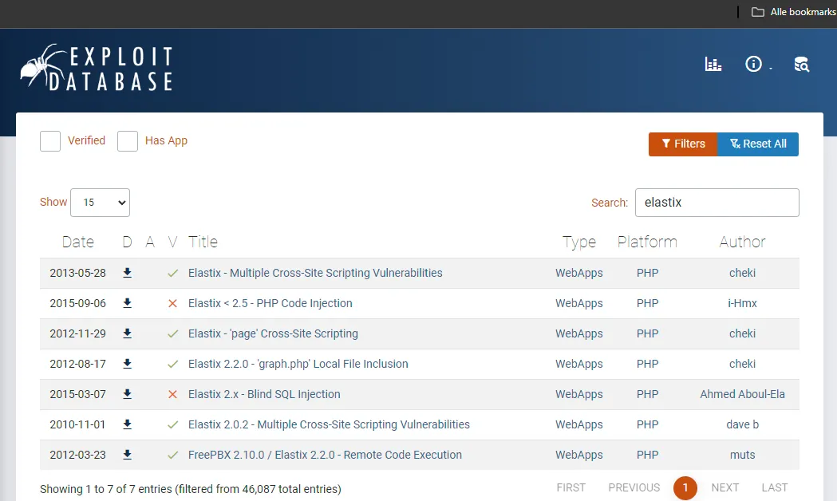Sort the table by Date column
Screen dimensions: 837x501
coord(78,242)
